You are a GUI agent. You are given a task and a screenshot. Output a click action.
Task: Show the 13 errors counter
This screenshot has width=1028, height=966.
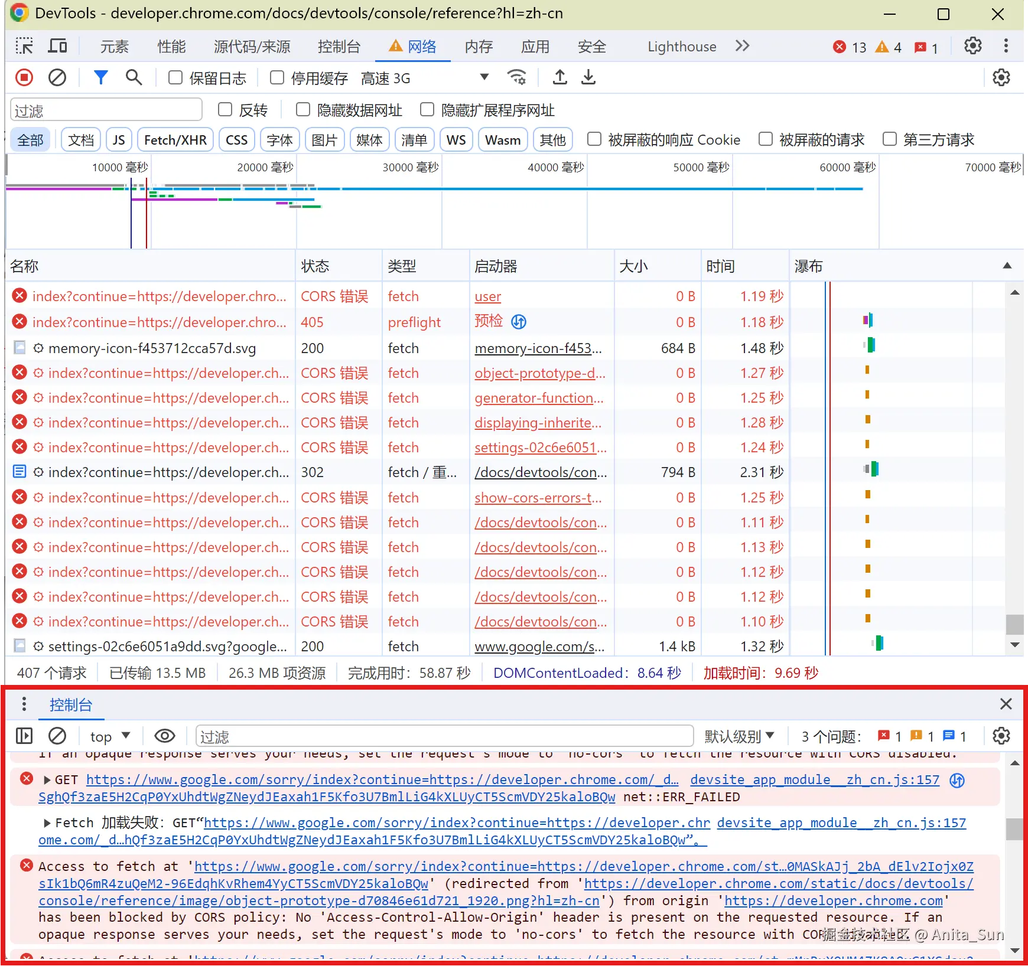850,47
